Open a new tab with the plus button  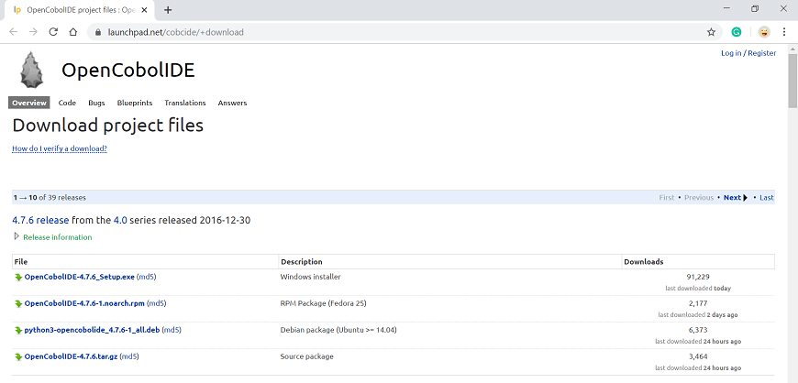click(168, 10)
